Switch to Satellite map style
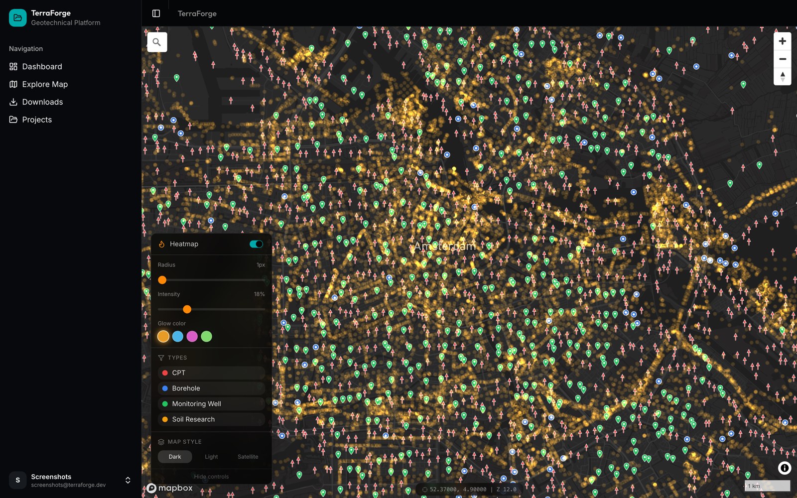Screen dimensions: 797x498 [248, 457]
